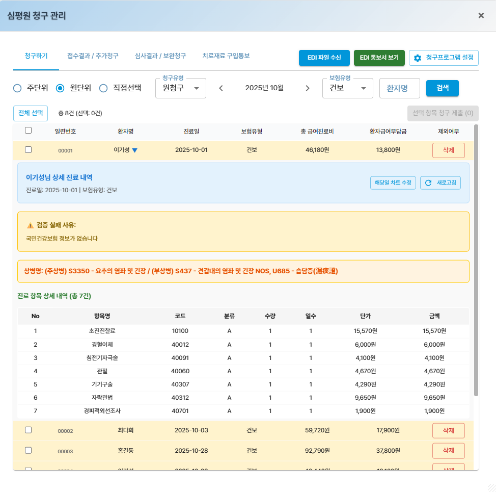496x492 pixels.
Task: Switch to 접수결과 / 추가청구 tab
Action: point(93,56)
